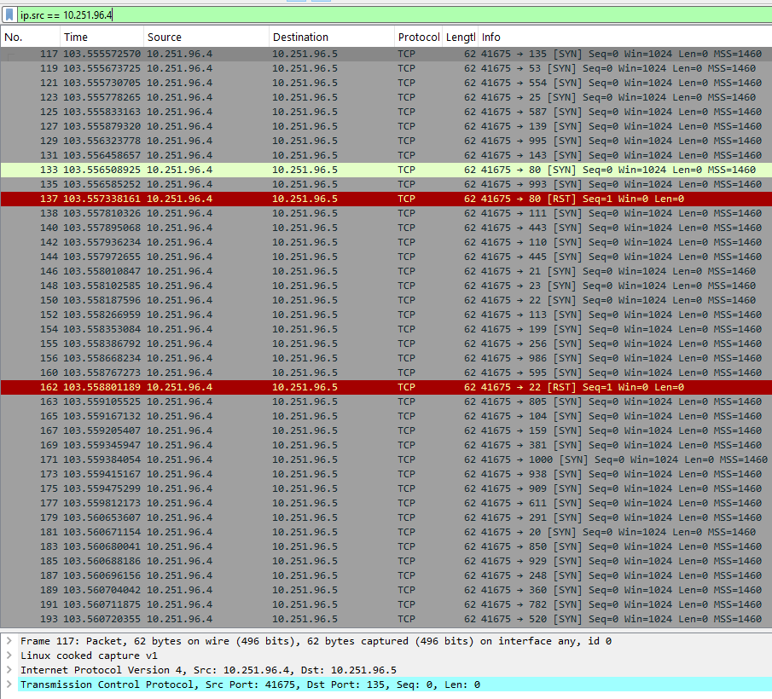
Task: Select packet 193 SYN to port 520
Action: pos(386,620)
